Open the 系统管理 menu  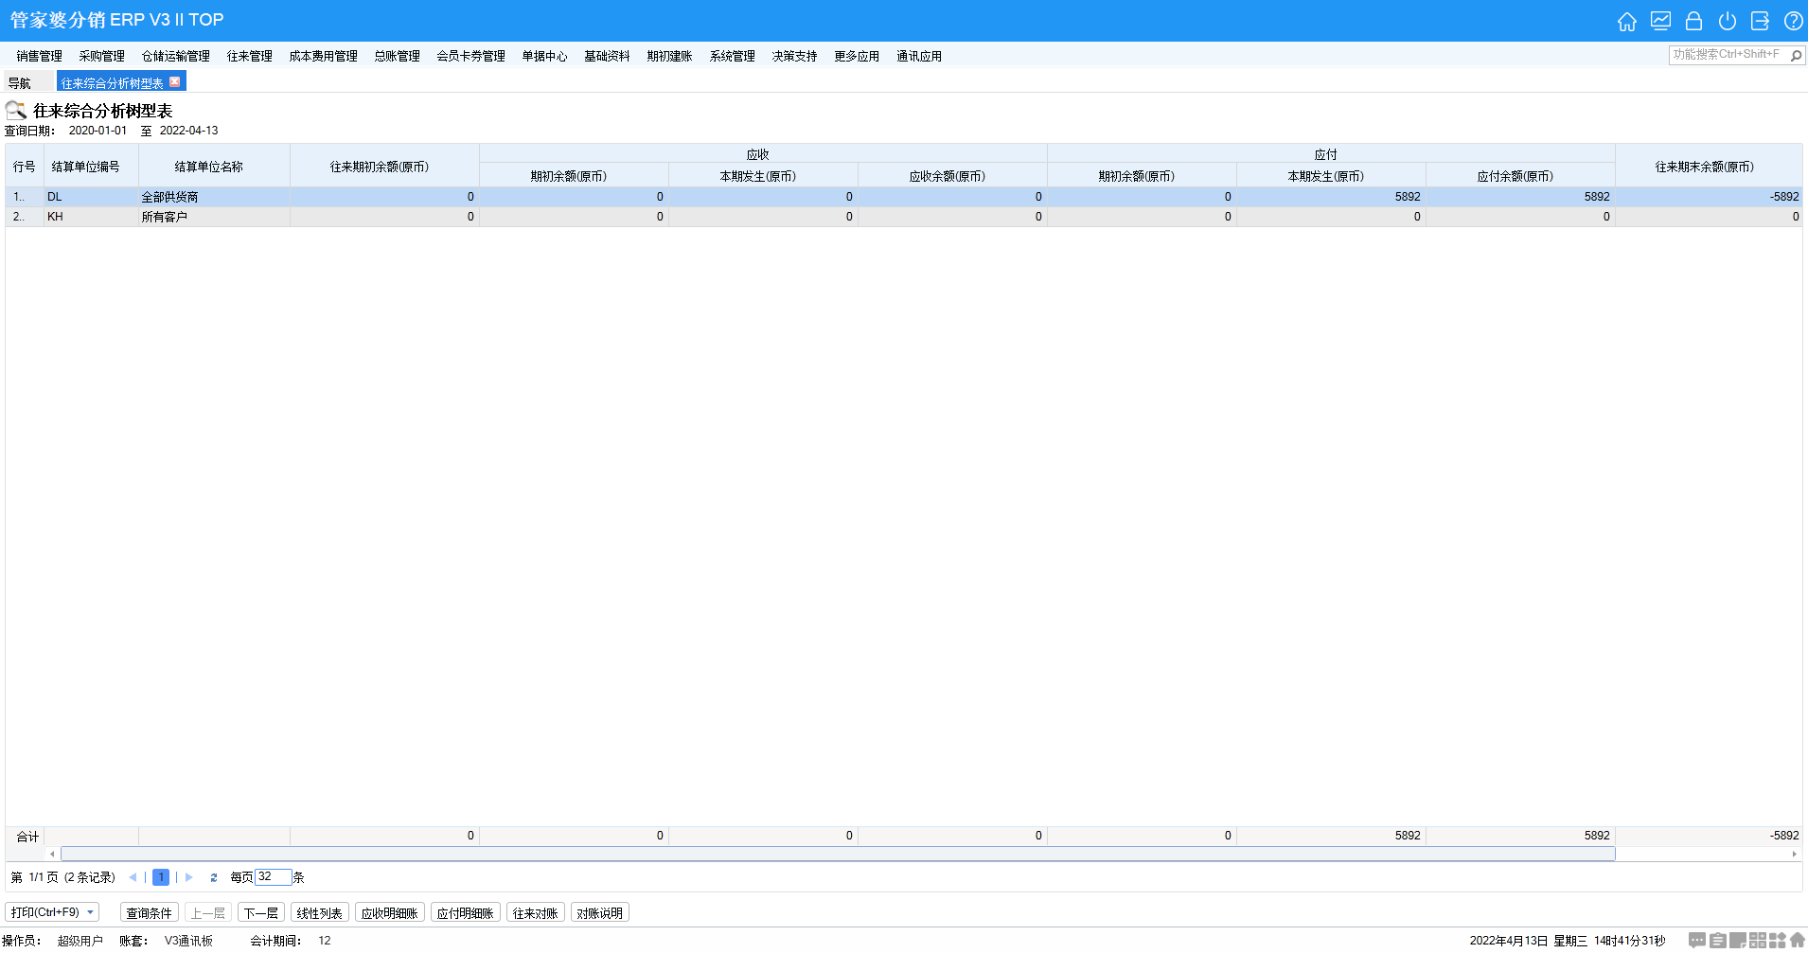coord(732,56)
